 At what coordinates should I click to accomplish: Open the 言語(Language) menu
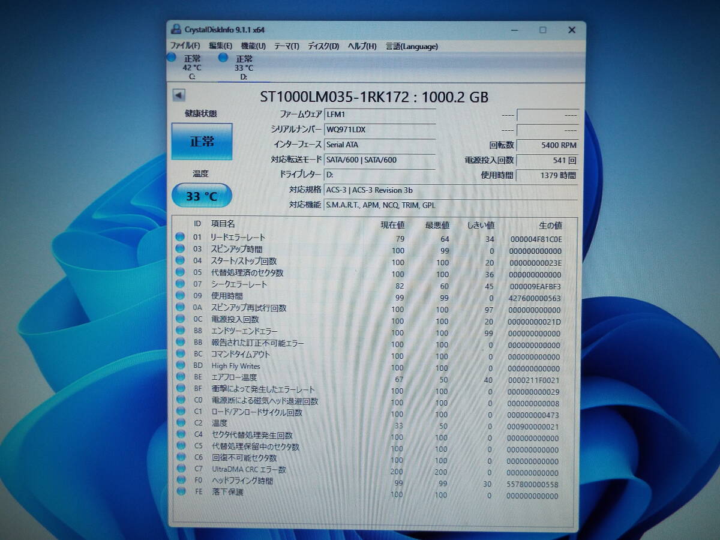click(x=412, y=46)
